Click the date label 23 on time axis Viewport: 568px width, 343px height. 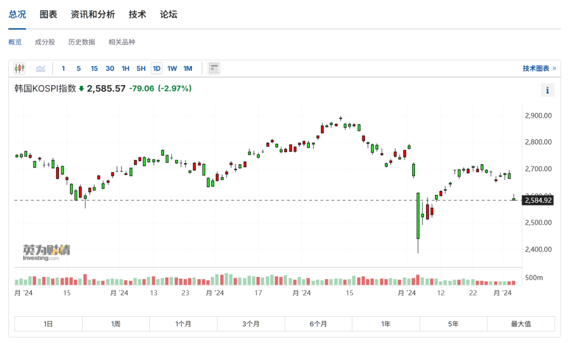pos(185,293)
